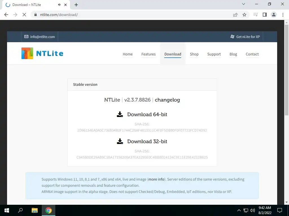Open the Chrome three-dot menu
This screenshot has height=216, width=289.
(x=283, y=15)
